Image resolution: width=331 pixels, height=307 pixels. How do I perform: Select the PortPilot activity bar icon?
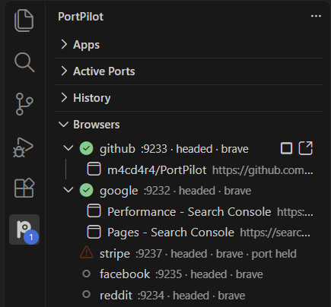[x=24, y=229]
